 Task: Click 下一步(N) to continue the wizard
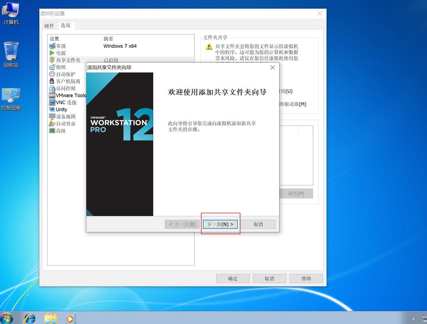(x=220, y=224)
